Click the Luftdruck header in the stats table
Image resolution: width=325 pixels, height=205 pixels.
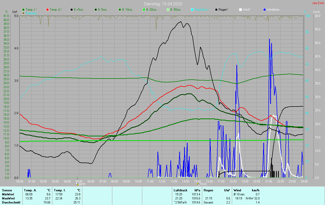(x=180, y=190)
